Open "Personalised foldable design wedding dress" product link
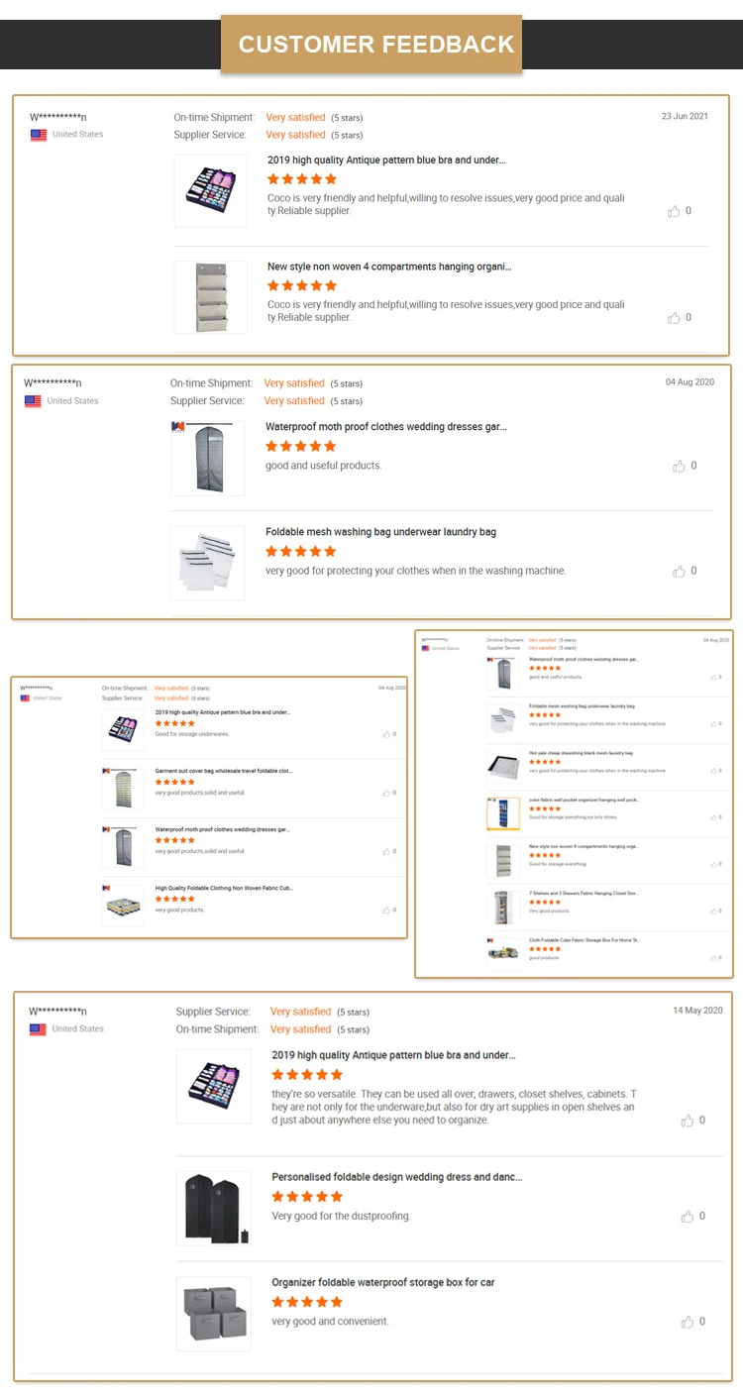The width and height of the screenshot is (743, 1397). pyautogui.click(x=396, y=1177)
